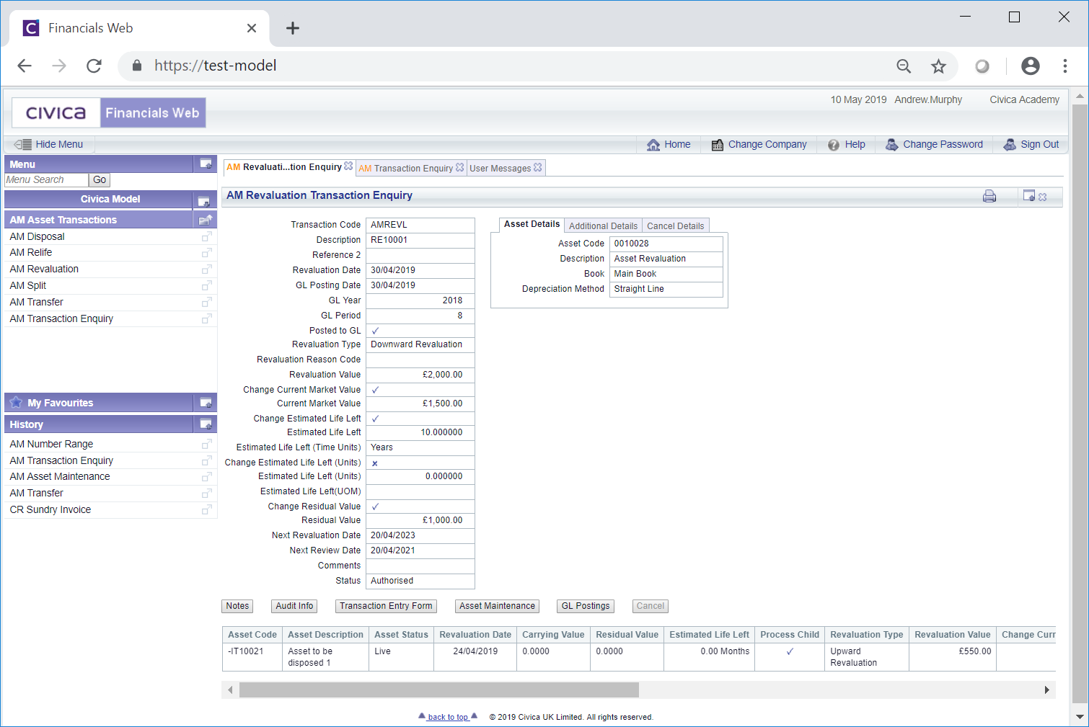Image resolution: width=1089 pixels, height=727 pixels.
Task: Open enquiry in new window icon
Action: [1029, 195]
